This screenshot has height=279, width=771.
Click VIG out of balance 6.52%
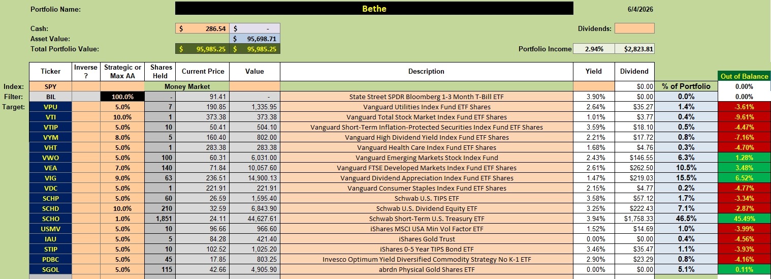[x=744, y=178]
